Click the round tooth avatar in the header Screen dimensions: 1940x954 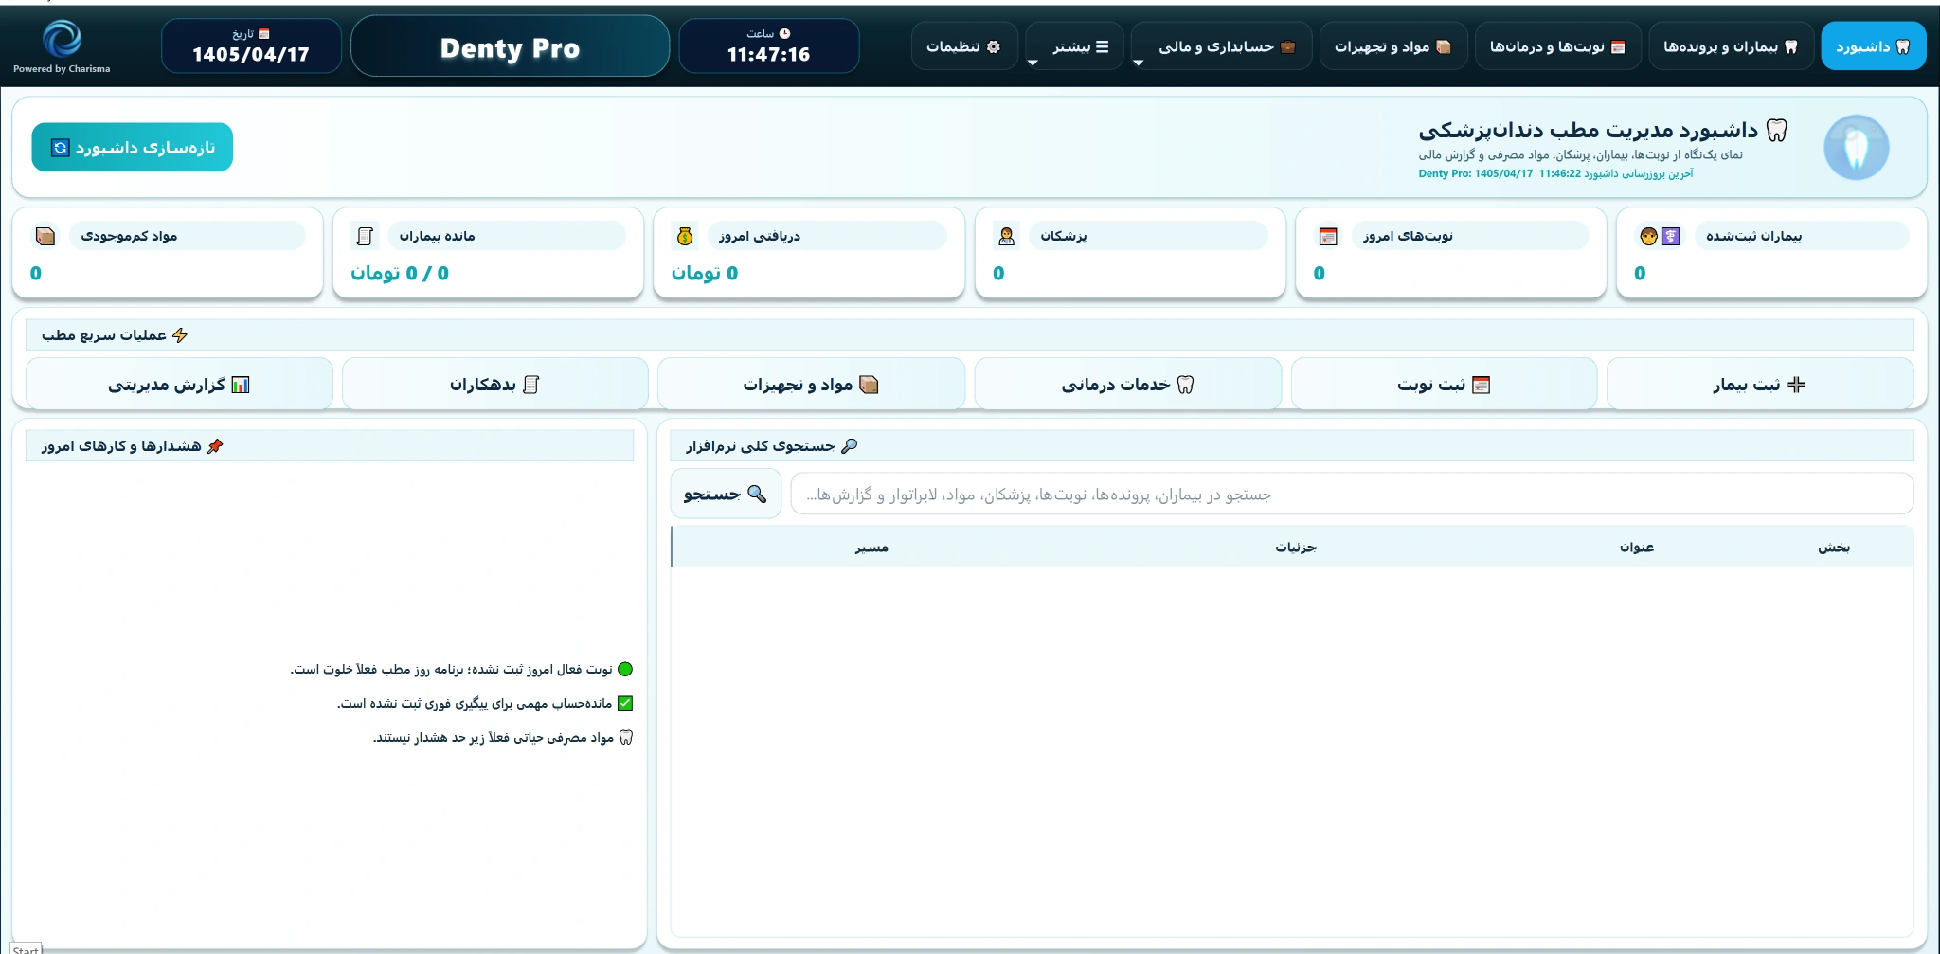tap(1857, 148)
